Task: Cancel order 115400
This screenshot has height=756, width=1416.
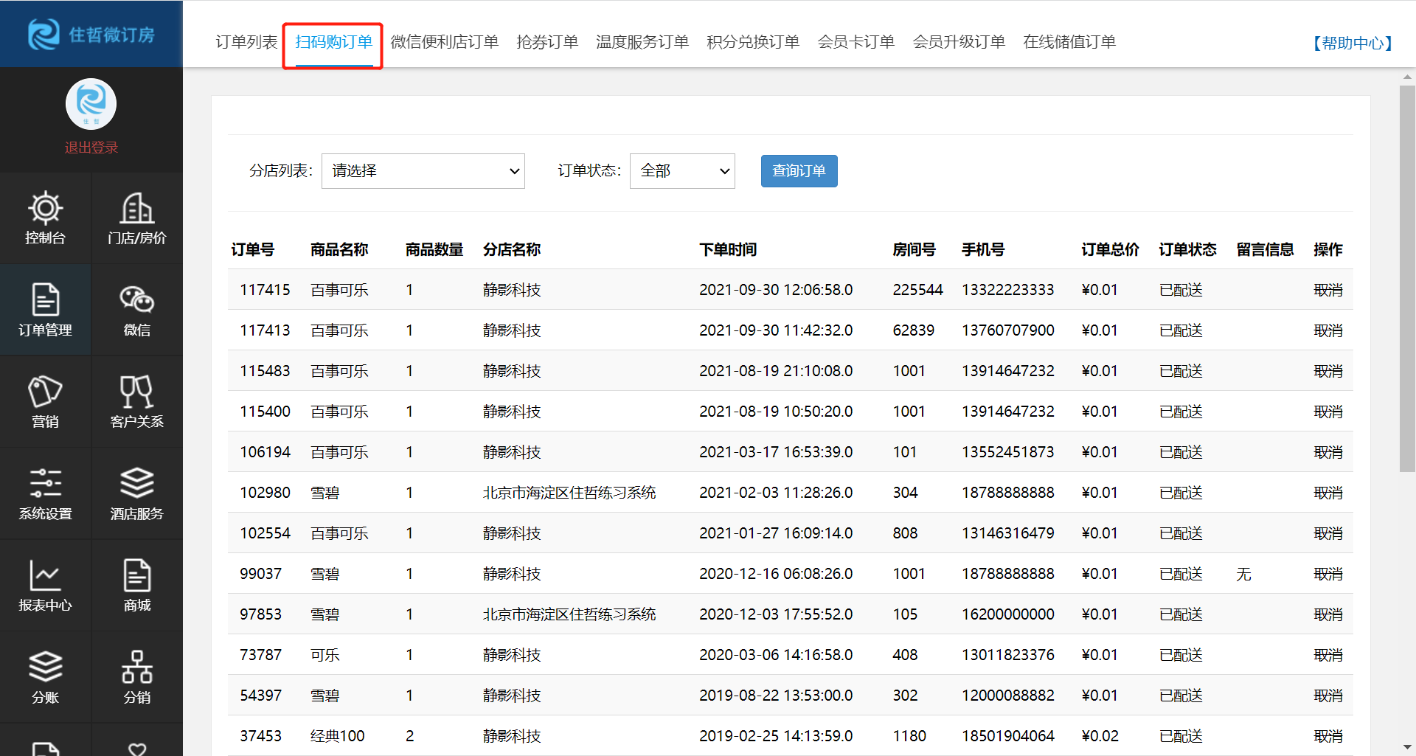Action: click(x=1327, y=412)
